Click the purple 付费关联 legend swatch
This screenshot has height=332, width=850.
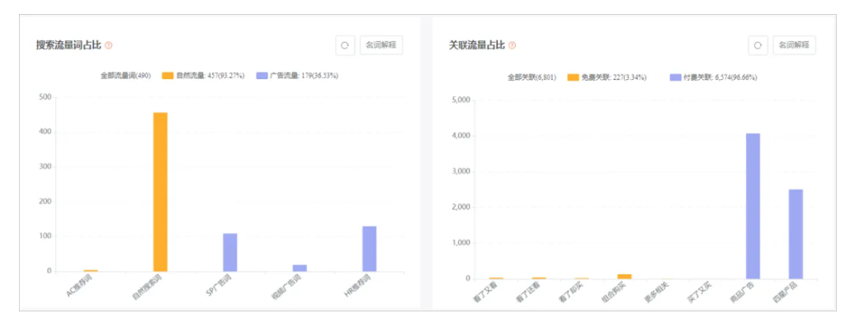coord(675,77)
